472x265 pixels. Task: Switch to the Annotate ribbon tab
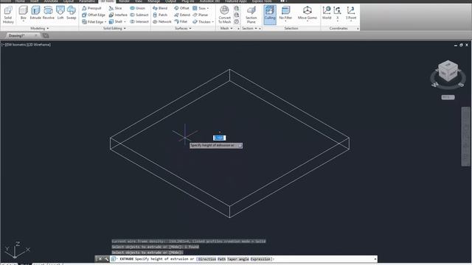[51, 1]
